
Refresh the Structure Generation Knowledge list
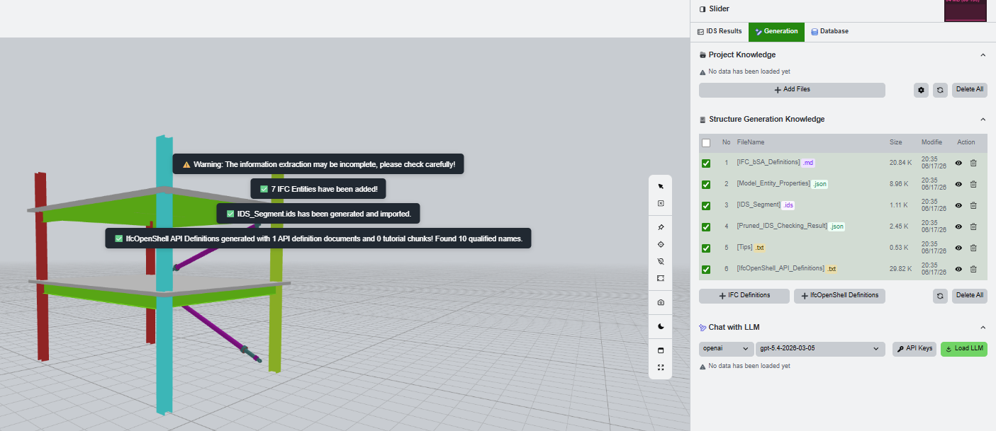click(x=940, y=296)
